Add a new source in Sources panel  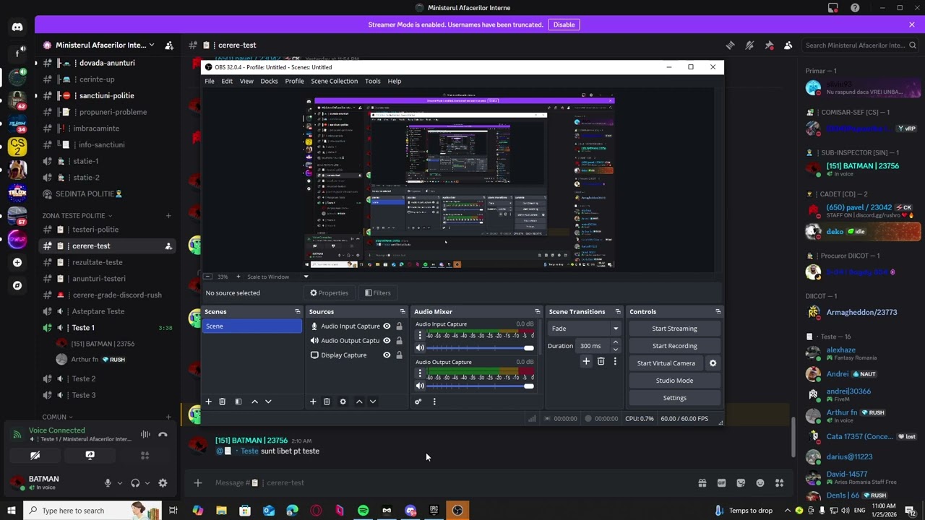[313, 402]
